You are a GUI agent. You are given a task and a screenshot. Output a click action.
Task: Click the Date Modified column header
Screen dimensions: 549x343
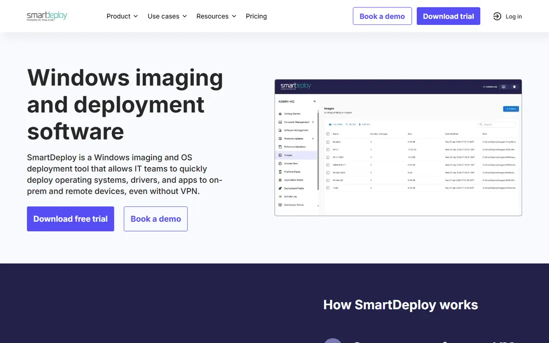pos(452,134)
